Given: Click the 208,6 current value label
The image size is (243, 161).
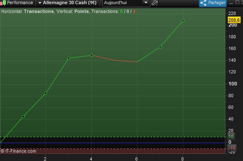Looking at the screenshot, I should [x=234, y=20].
